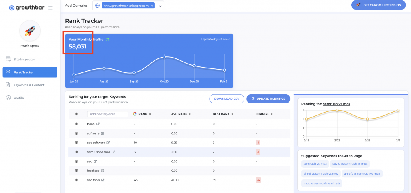Click Update Rankings button
Image resolution: width=411 pixels, height=193 pixels.
click(x=268, y=99)
